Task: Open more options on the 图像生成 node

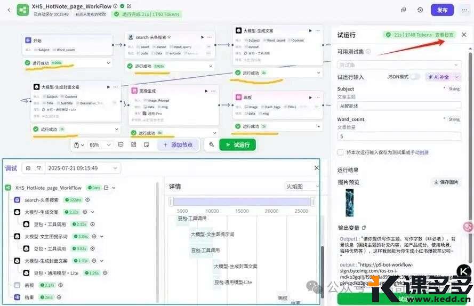Action: point(214,91)
